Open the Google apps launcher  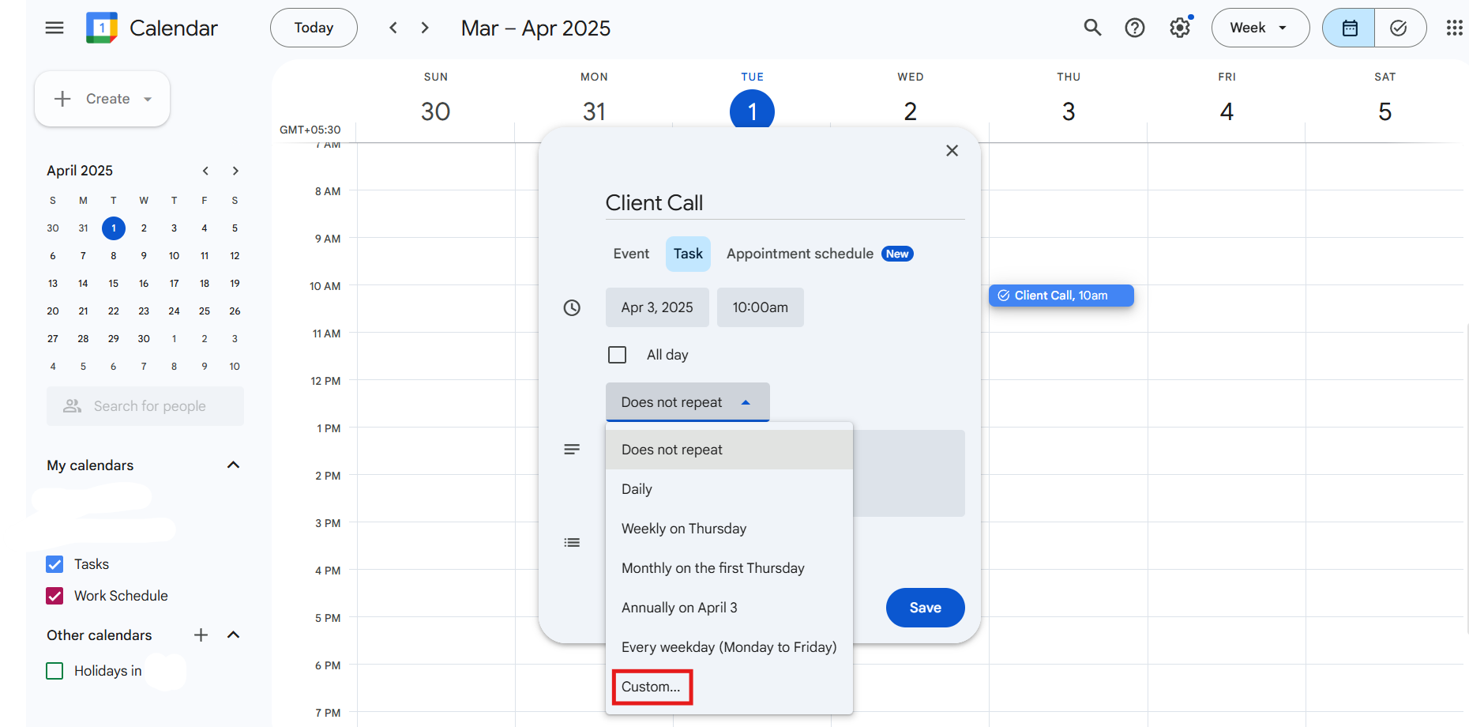[x=1455, y=27]
